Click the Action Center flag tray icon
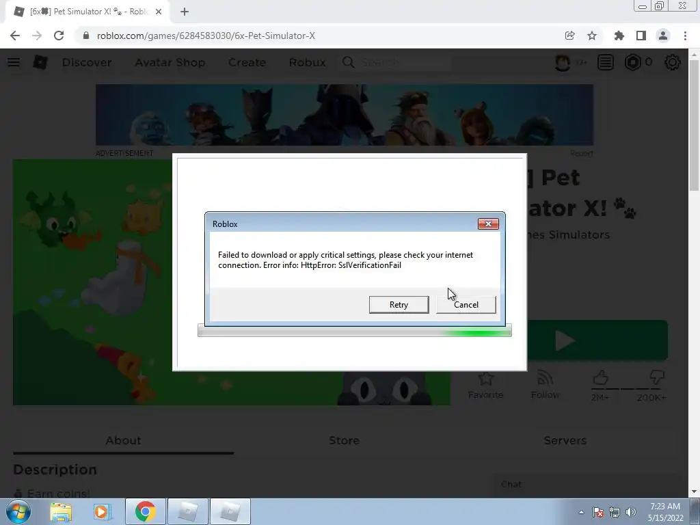This screenshot has height=525, width=700. point(598,512)
